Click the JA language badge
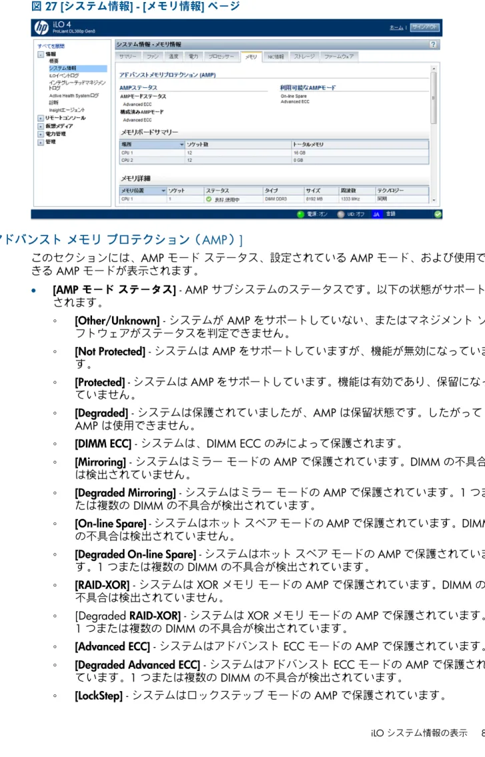The image size is (485, 757). 376,214
